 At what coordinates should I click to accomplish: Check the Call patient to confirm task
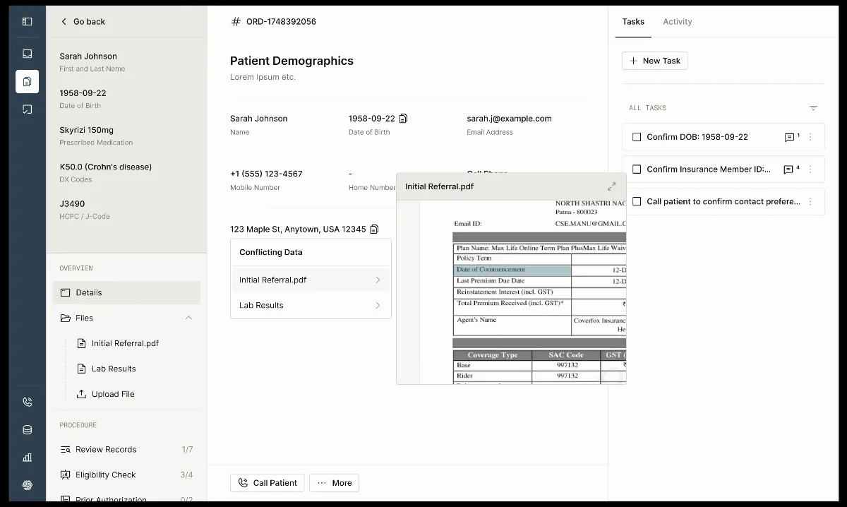click(637, 201)
